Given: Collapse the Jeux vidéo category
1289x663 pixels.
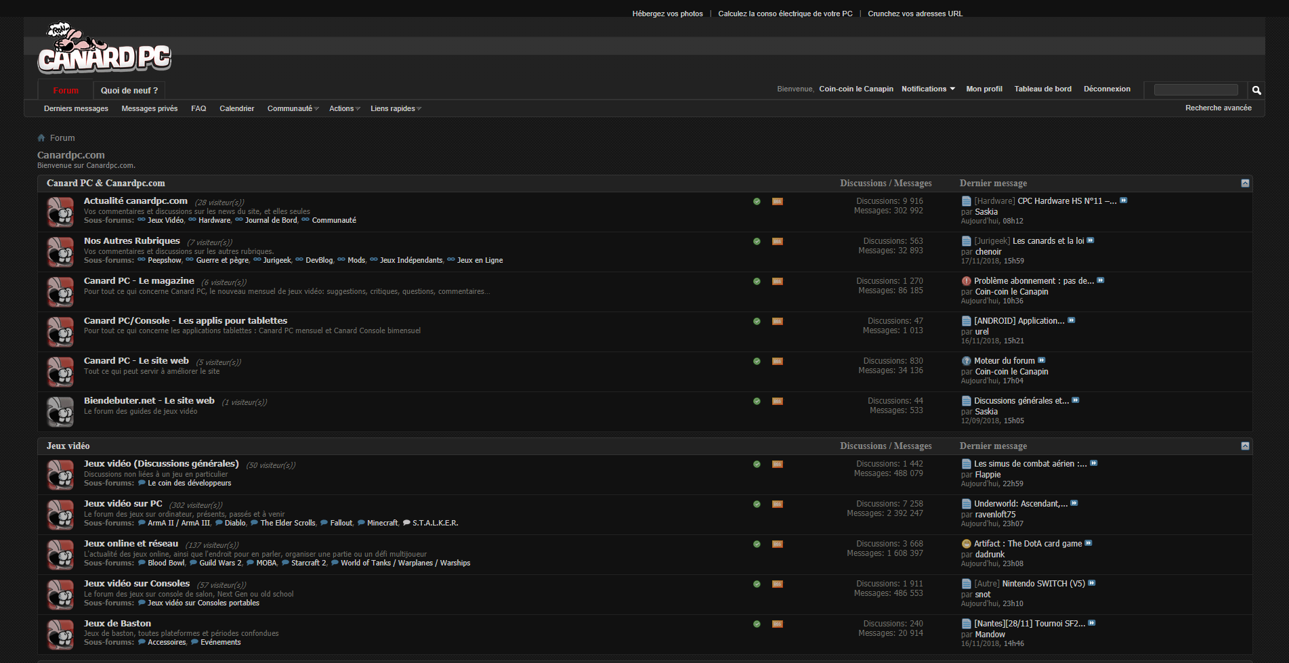Looking at the screenshot, I should coord(1245,446).
